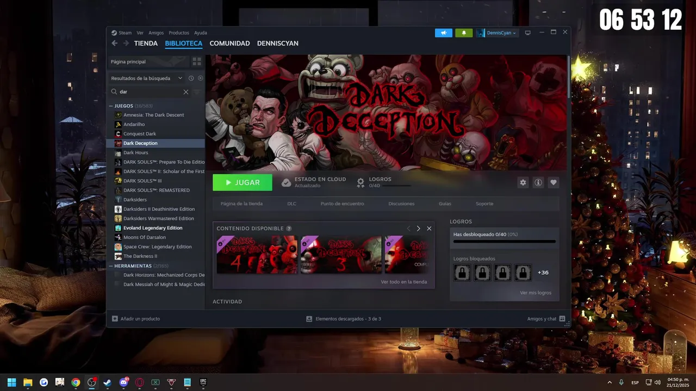Open the Amigos menu
The width and height of the screenshot is (696, 391).
coord(156,33)
